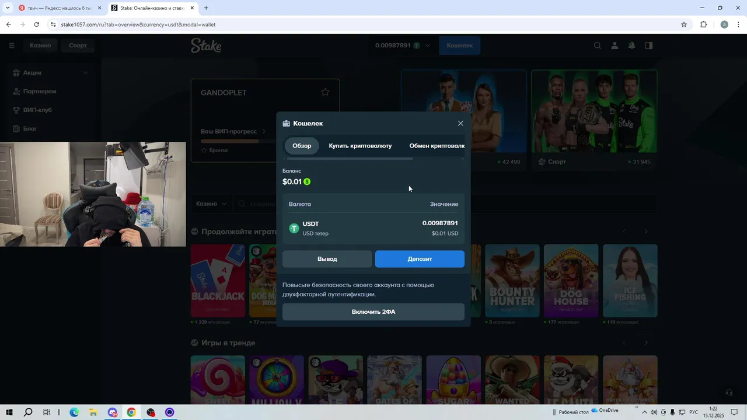Screen dimensions: 747x420
Task: Next arrow in 'Продолжайте играть' carousel
Action: pos(646,232)
